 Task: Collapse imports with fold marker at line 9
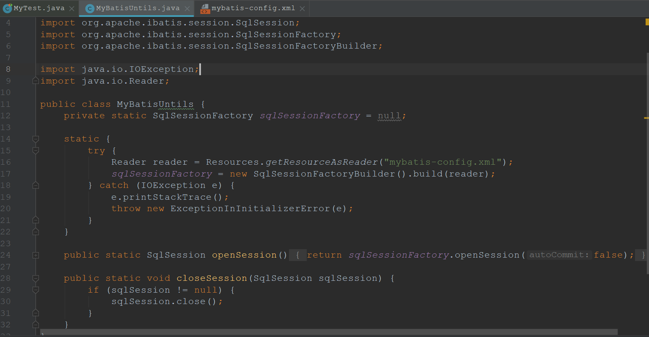coord(36,81)
